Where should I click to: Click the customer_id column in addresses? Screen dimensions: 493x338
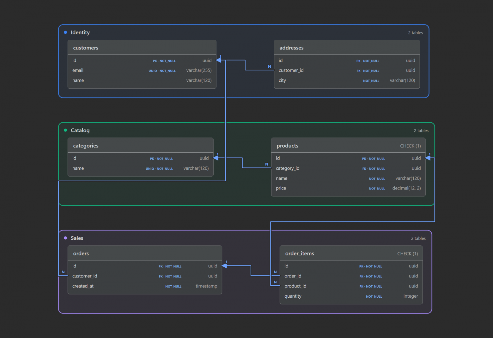point(347,70)
